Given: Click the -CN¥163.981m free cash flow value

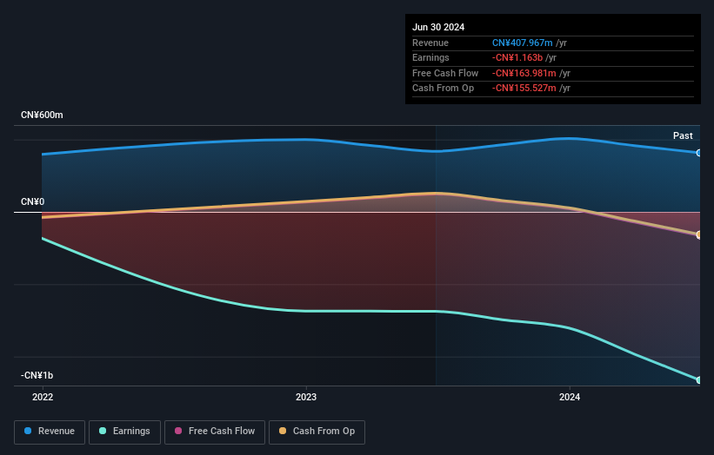Looking at the screenshot, I should pyautogui.click(x=524, y=73).
